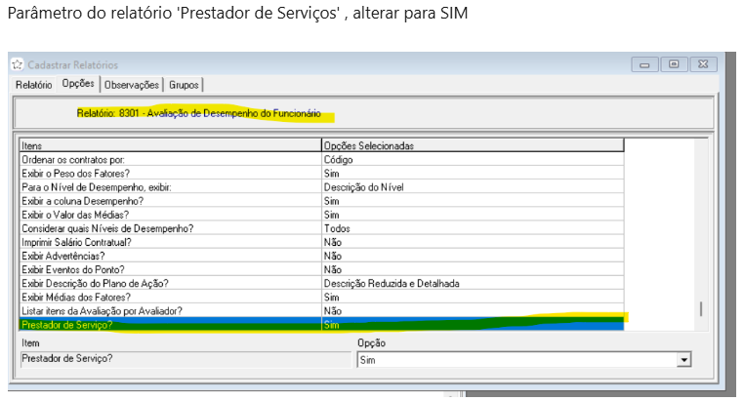Click the Item field showing Prestador de Serviço

184,360
